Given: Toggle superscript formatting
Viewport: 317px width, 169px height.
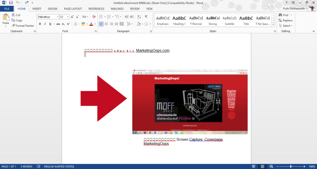Looking at the screenshot, I should (x=68, y=24).
